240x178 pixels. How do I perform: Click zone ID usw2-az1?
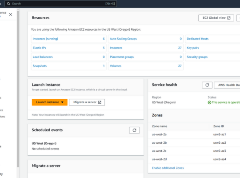tap(220, 134)
